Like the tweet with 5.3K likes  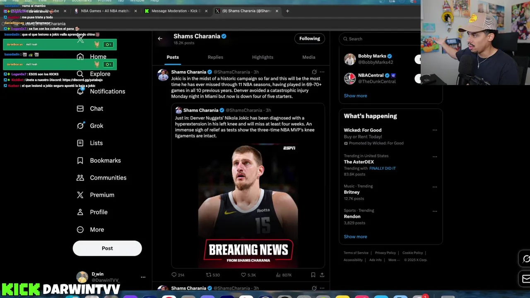point(243,275)
